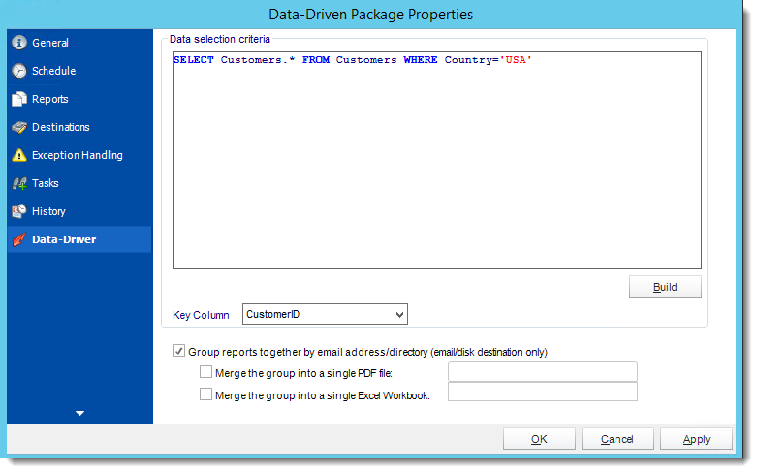This screenshot has width=758, height=473.
Task: Select Exception Handling in sidebar
Action: point(79,155)
